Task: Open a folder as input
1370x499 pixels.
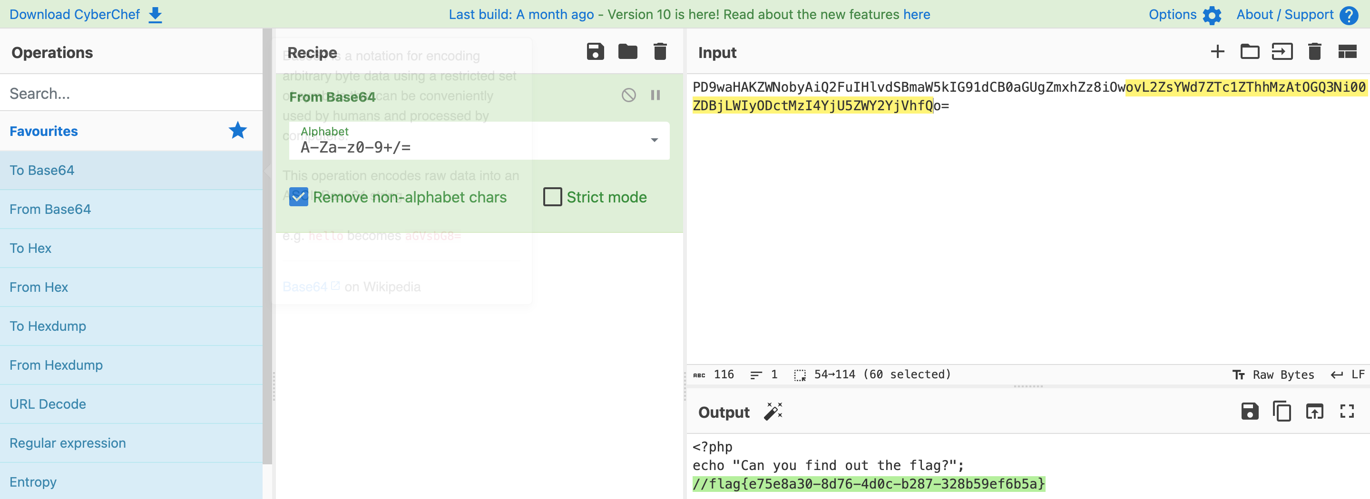Action: coord(1250,51)
